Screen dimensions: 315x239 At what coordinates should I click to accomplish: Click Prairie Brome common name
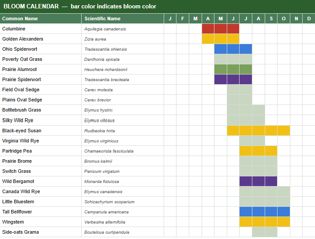17,161
